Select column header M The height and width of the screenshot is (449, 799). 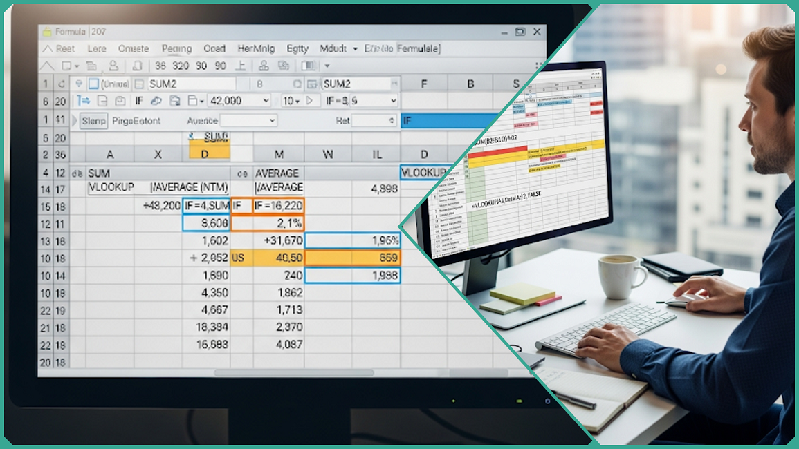[x=279, y=154]
